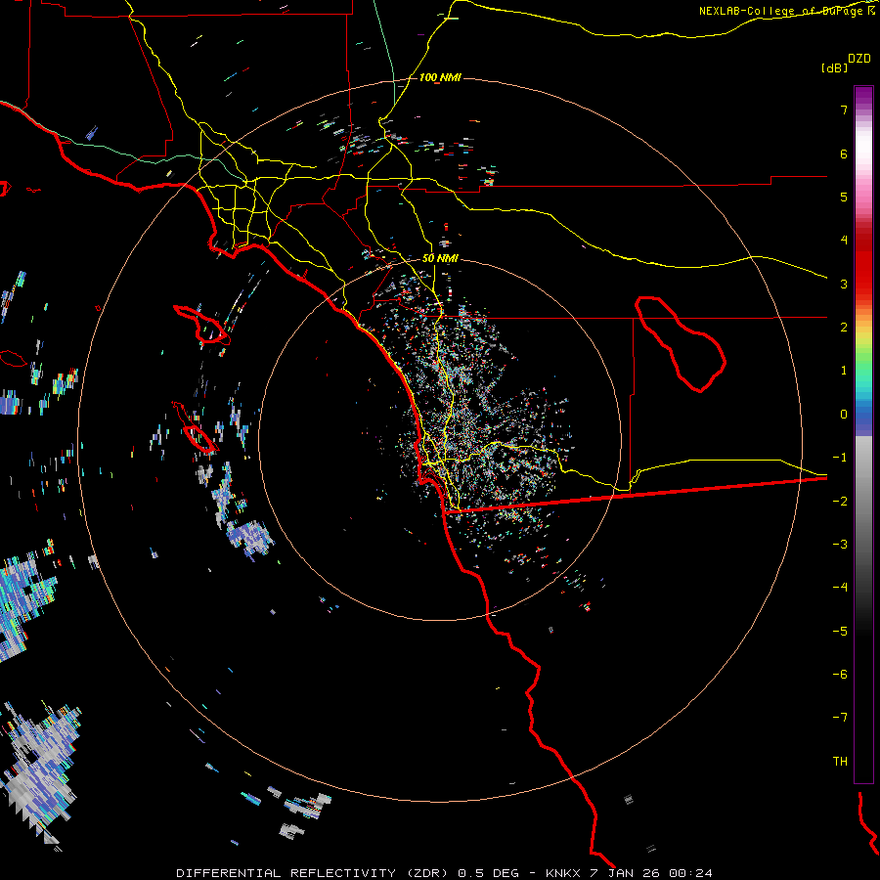Click the 50 NMI range ring label
This screenshot has width=880, height=880.
(x=440, y=258)
